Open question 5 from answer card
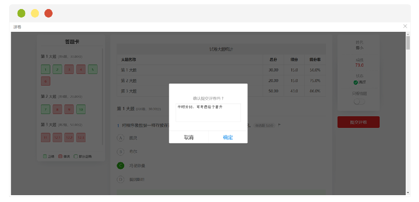The image size is (419, 202). 93,69
